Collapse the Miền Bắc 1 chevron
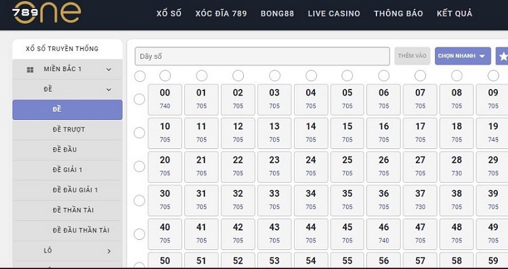Viewport: 508px width, 269px height. click(109, 69)
